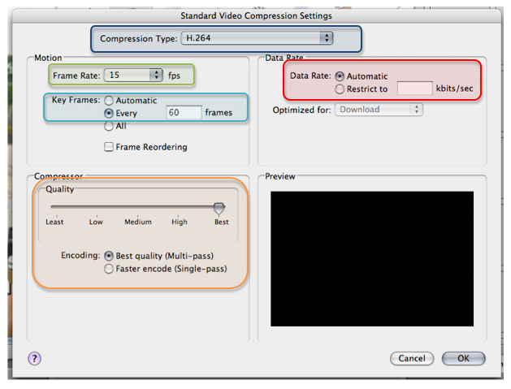Confirm settings with the OK button

(463, 358)
